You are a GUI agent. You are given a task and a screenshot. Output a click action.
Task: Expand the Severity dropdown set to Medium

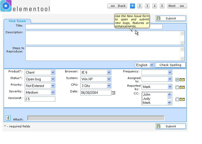tap(40, 93)
